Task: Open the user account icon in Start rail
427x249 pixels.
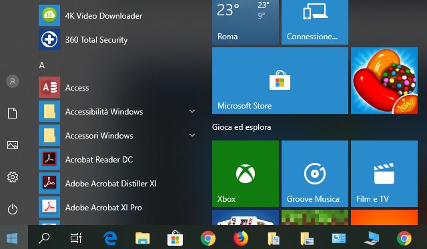Action: [x=13, y=81]
